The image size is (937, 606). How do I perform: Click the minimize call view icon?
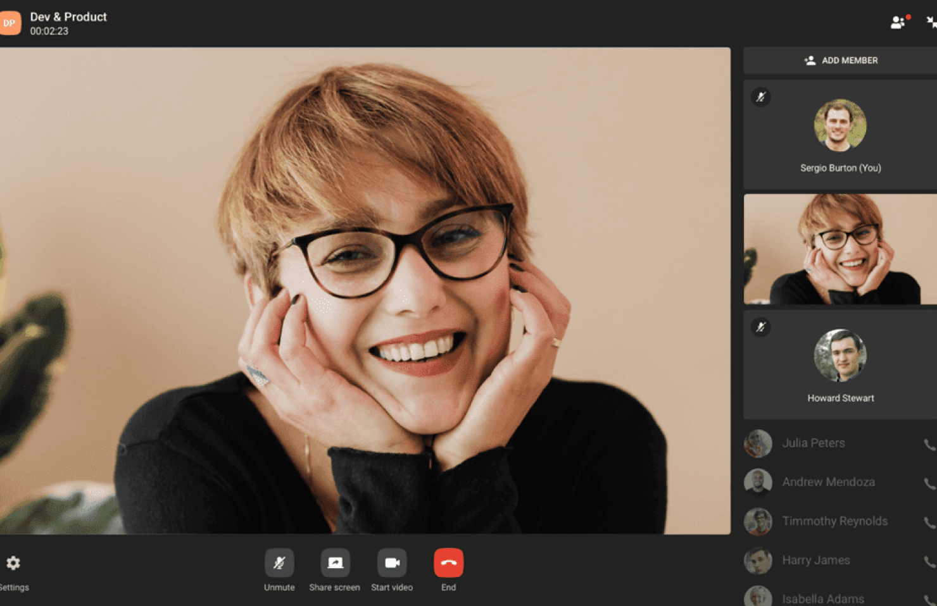tap(931, 23)
